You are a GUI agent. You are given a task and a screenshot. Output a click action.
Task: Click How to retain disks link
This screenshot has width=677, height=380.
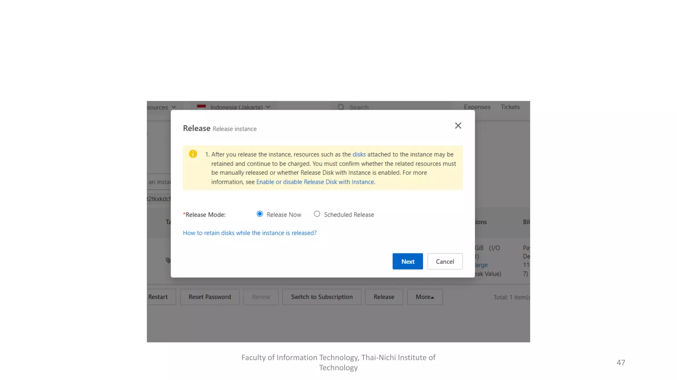pyautogui.click(x=250, y=233)
